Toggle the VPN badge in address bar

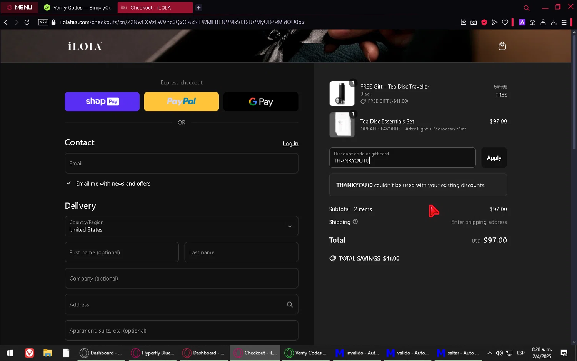click(43, 22)
